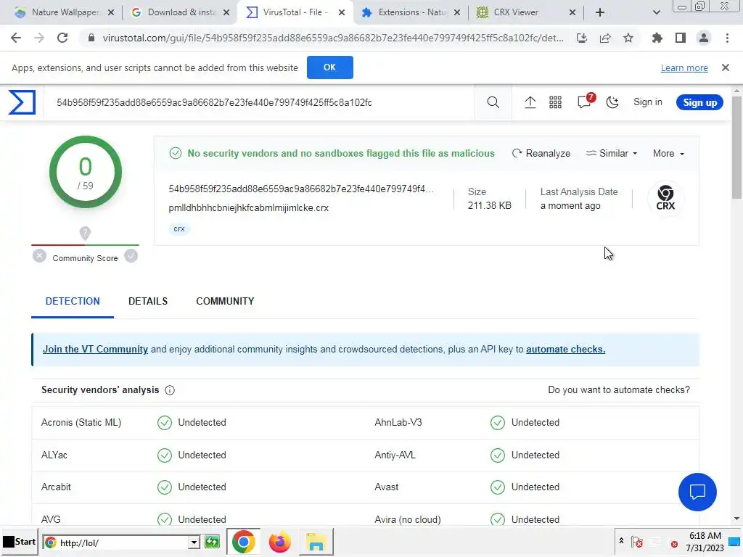The width and height of the screenshot is (743, 557).
Task: Open Firefox from the taskbar
Action: (279, 542)
